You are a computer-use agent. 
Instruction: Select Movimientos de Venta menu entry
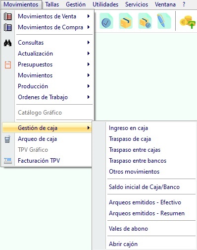(x=47, y=16)
